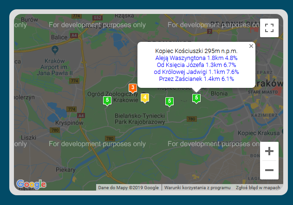Click the Piekary map label
The width and height of the screenshot is (293, 205).
point(65,170)
